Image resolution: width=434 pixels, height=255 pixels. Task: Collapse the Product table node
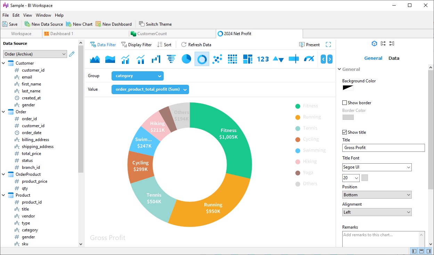3,195
